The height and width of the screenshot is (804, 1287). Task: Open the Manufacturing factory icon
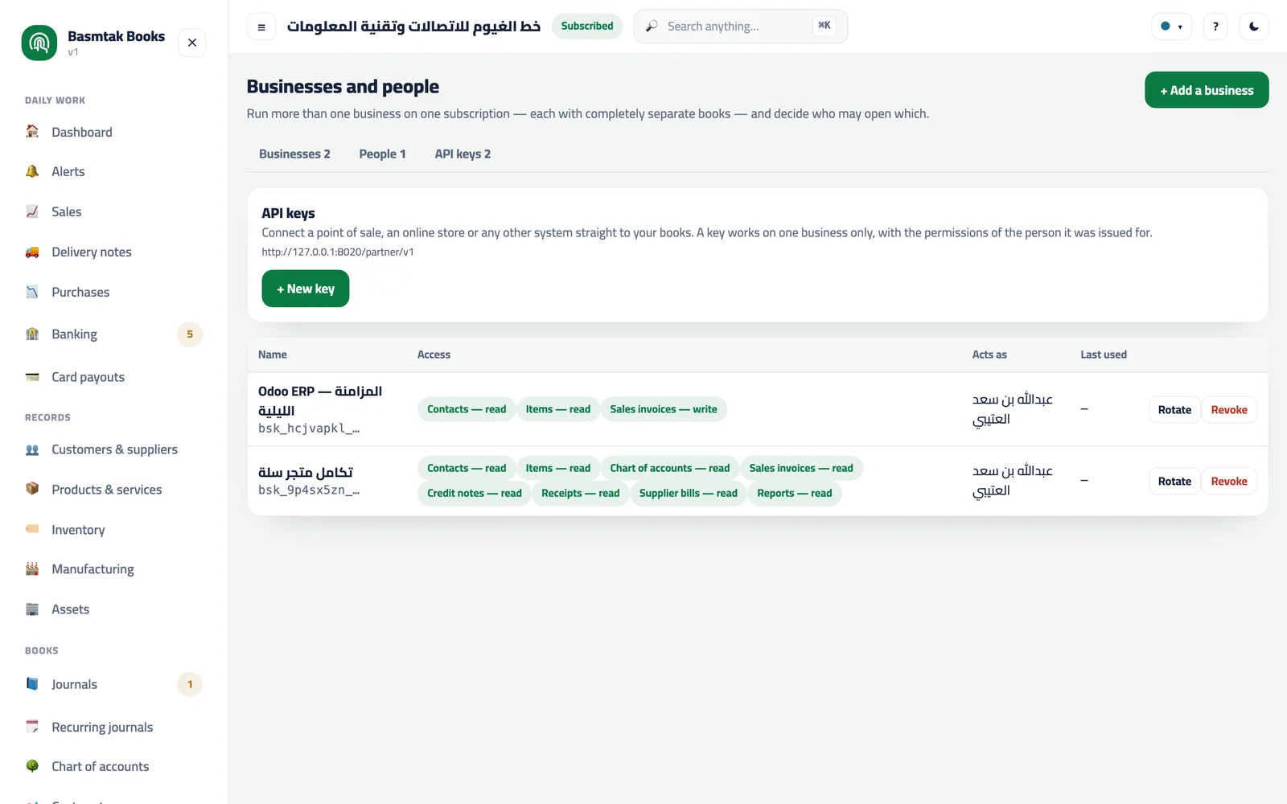[x=32, y=568]
